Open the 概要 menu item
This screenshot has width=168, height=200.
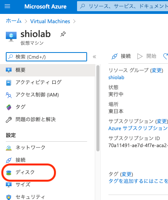[48, 70]
